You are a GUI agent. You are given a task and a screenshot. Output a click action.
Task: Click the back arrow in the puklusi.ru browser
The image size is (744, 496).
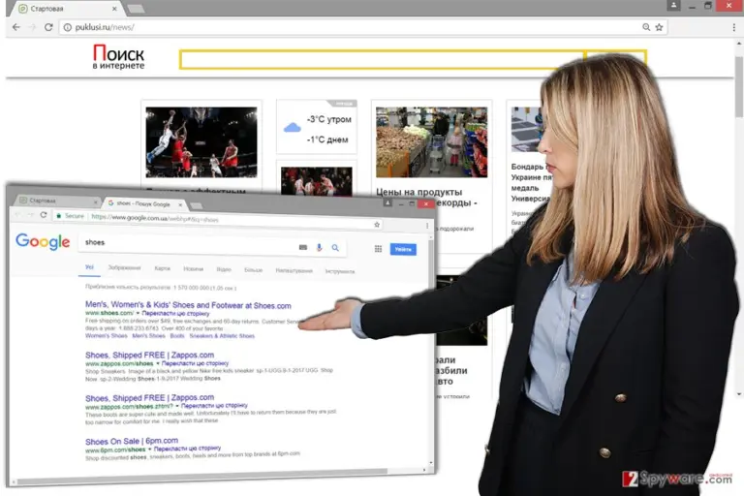(16, 27)
